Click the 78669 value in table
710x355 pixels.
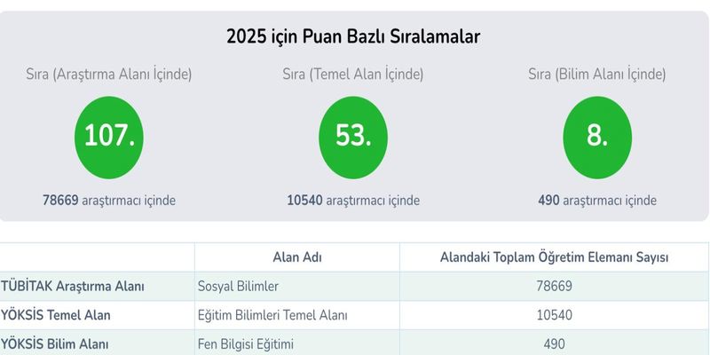coord(554,286)
